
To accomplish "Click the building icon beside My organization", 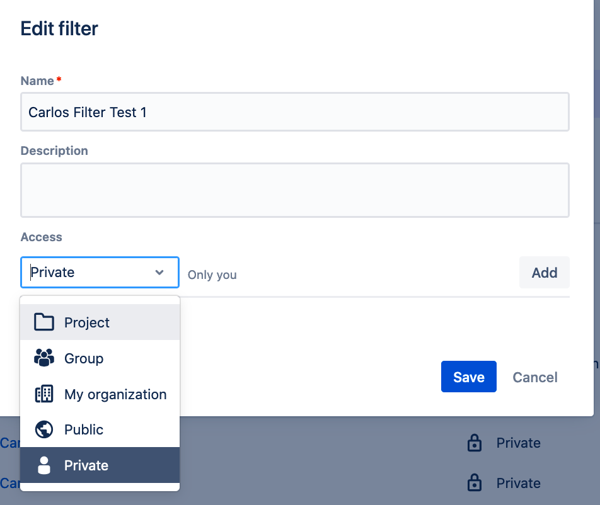I will coord(43,394).
